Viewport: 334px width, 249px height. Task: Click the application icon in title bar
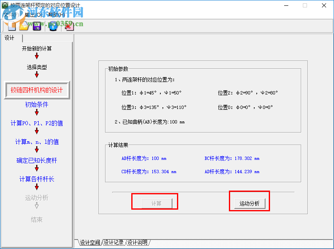(4, 5)
